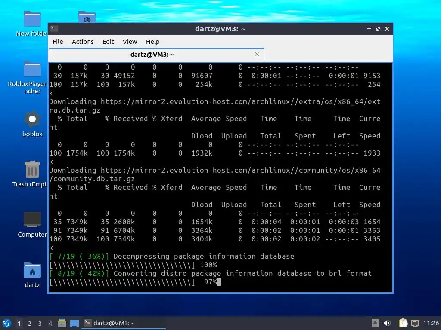Select the RobloxPlayerLauncher folder on the desktop

point(28,78)
